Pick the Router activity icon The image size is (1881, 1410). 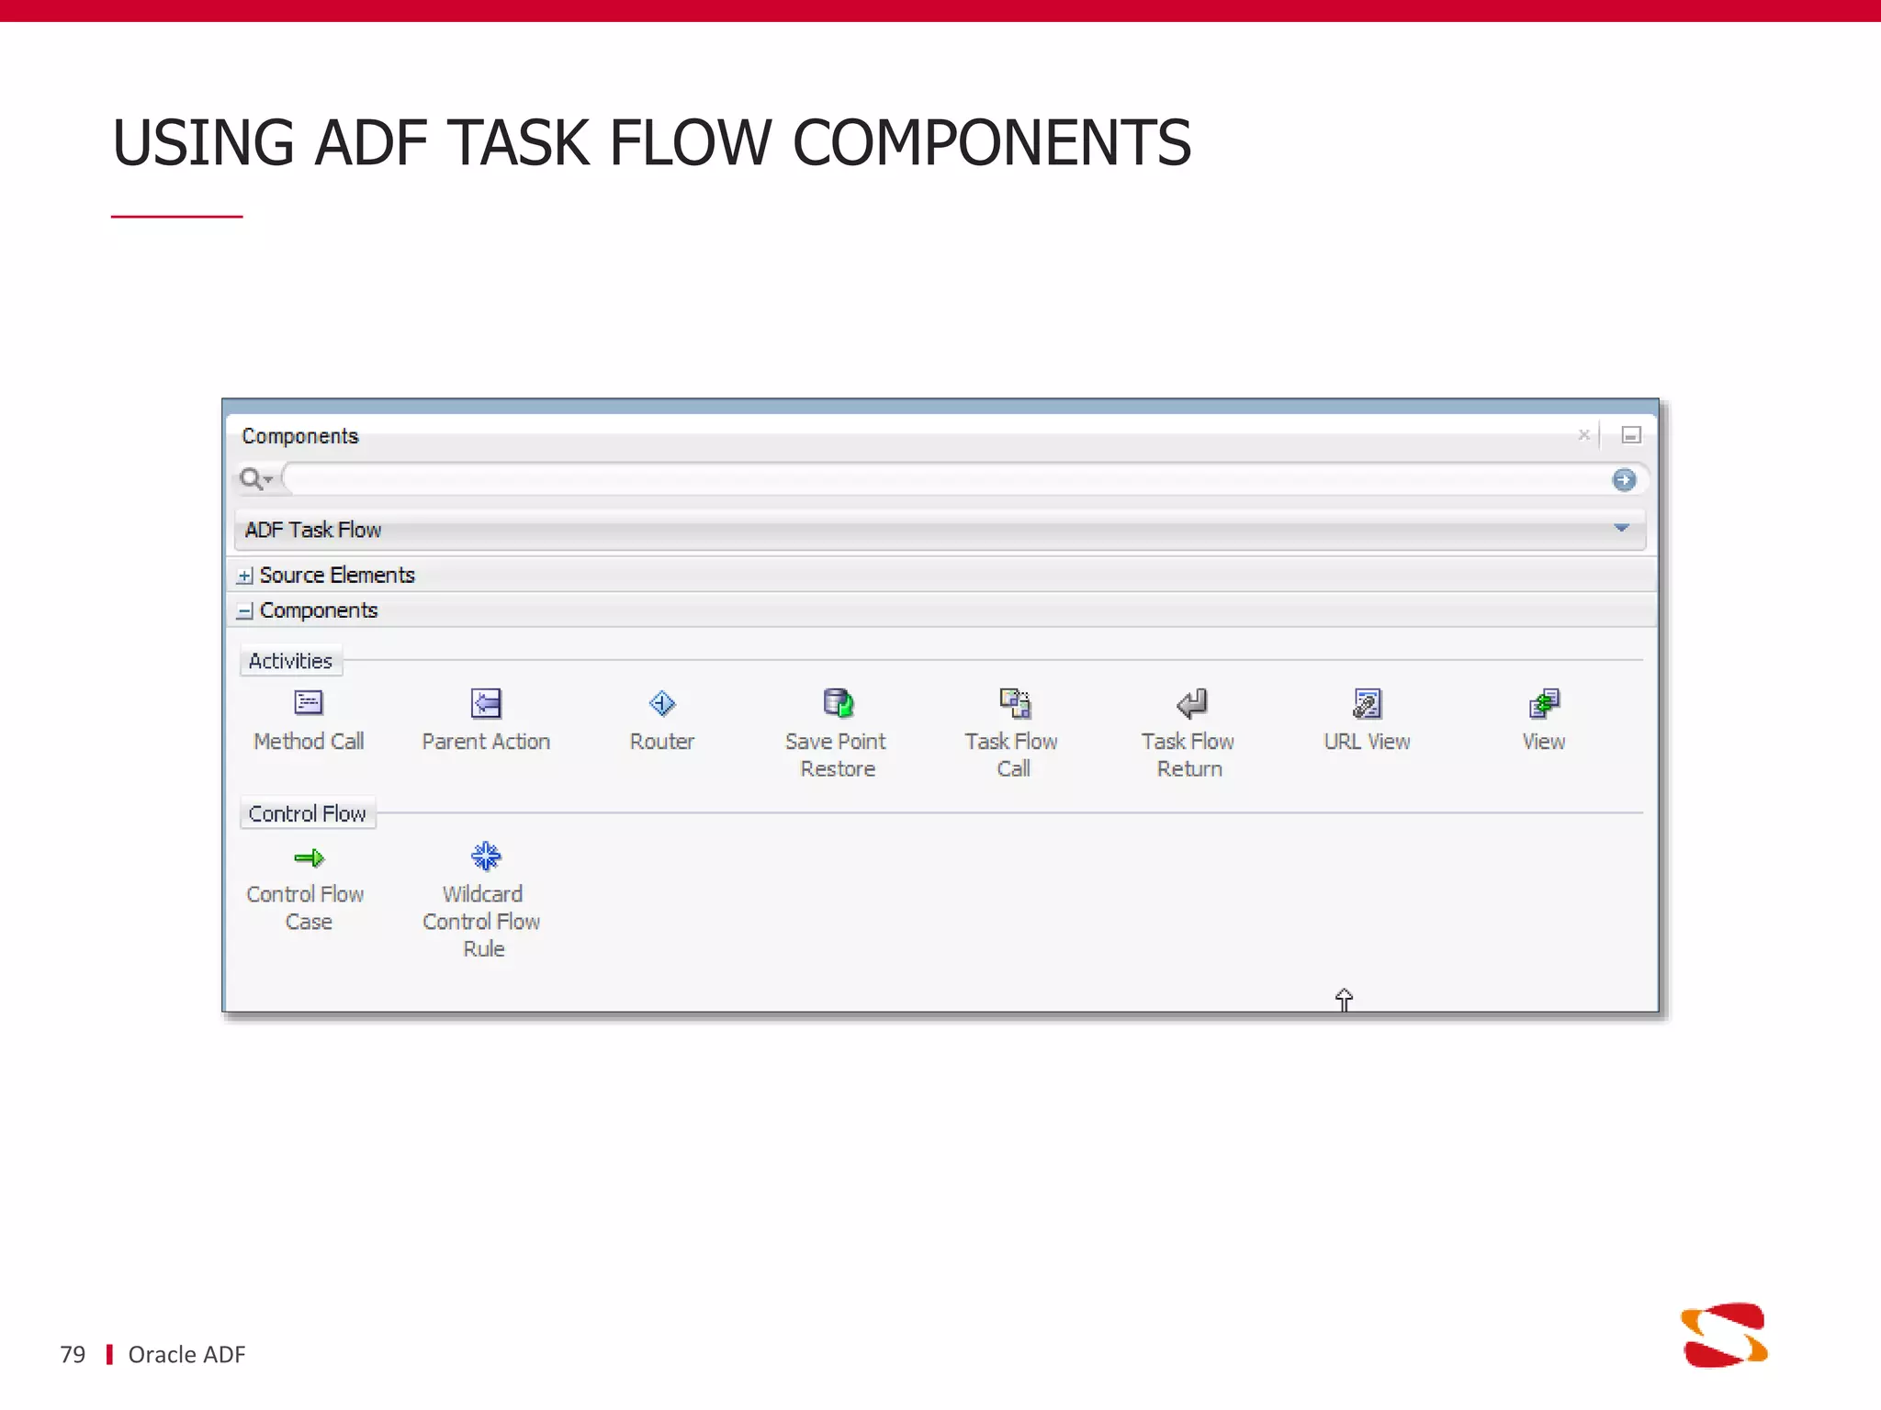662,703
